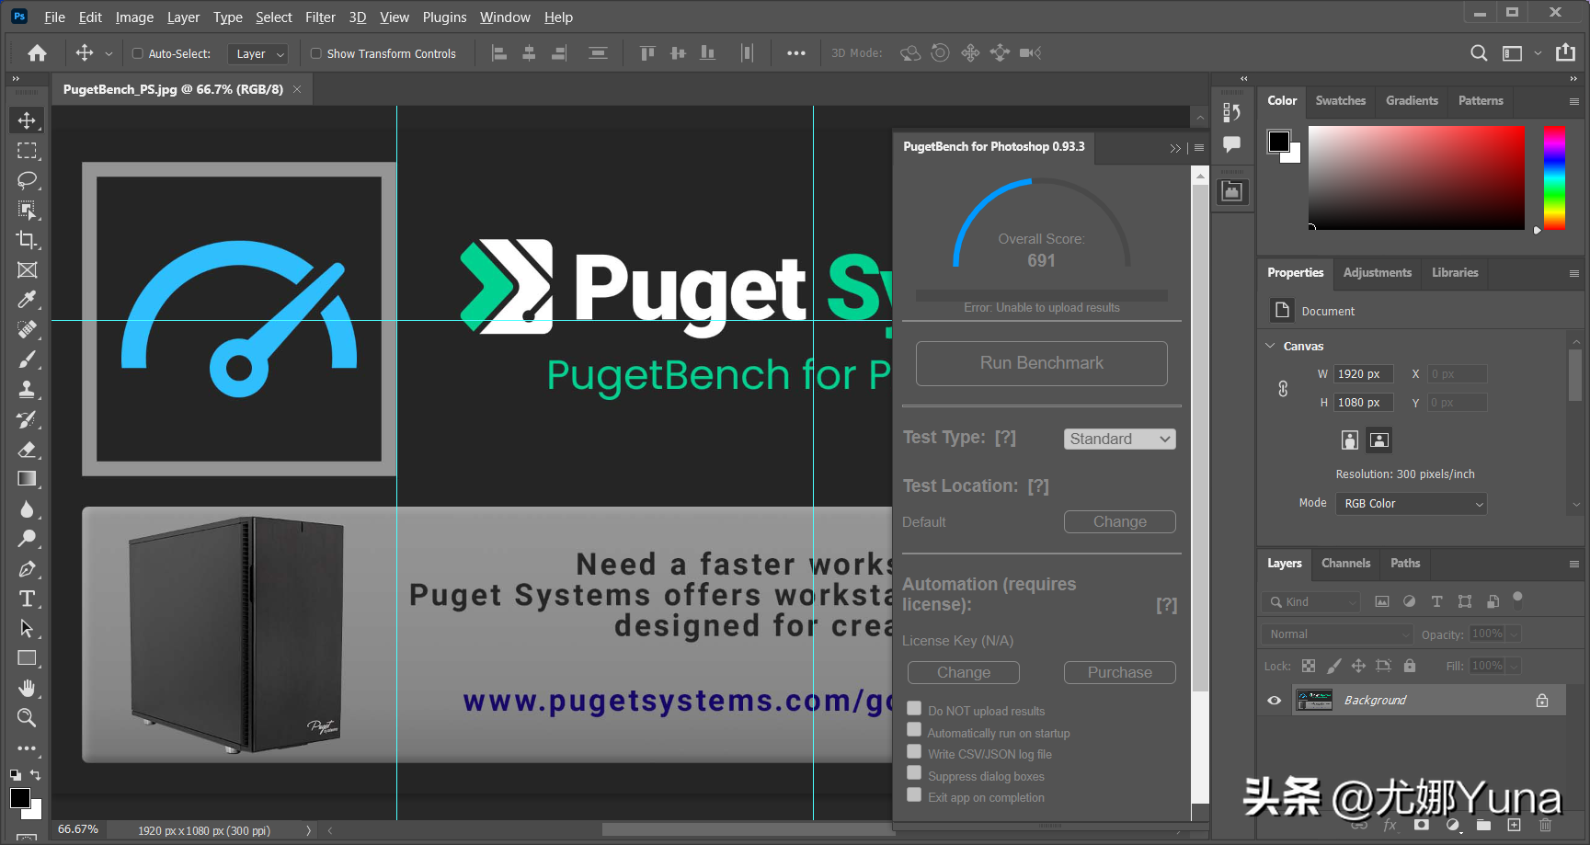Click the Share image icon
Screen dimensions: 1590x845
[x=1565, y=52]
